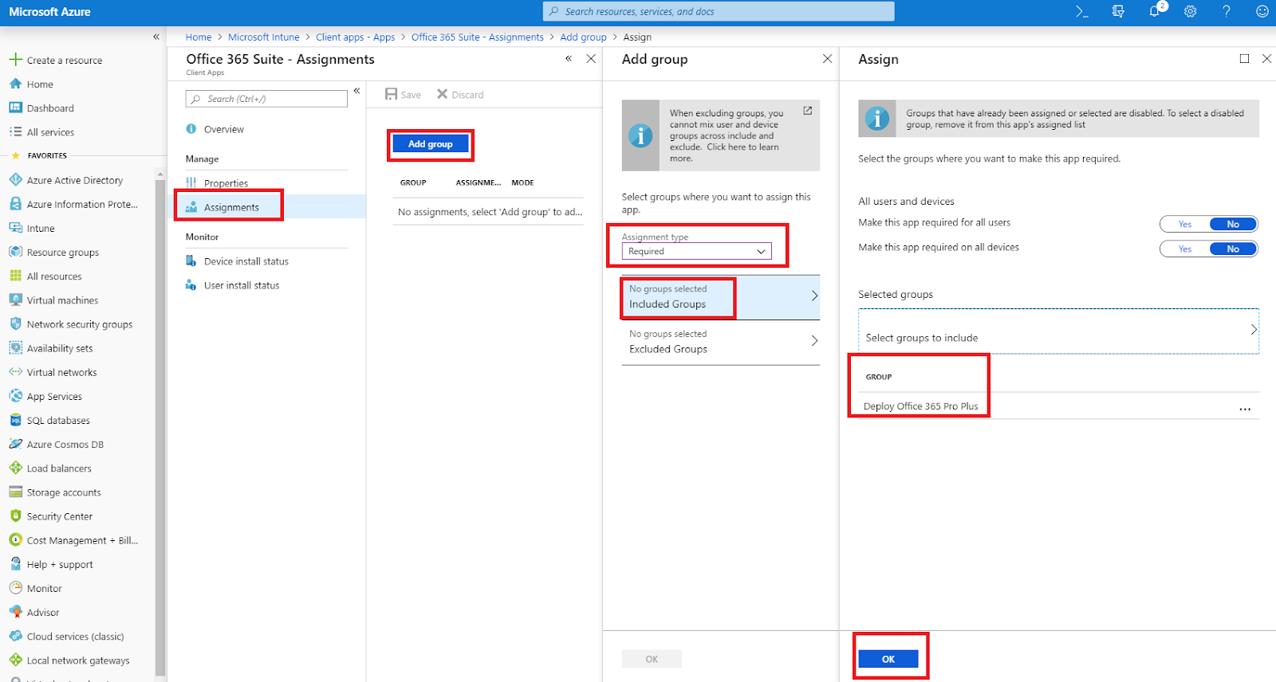Click the Azure Cosmos DB icon

[15, 444]
